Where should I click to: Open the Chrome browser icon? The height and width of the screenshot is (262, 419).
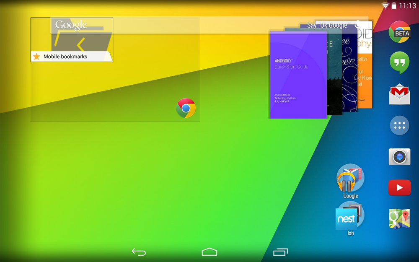click(186, 108)
